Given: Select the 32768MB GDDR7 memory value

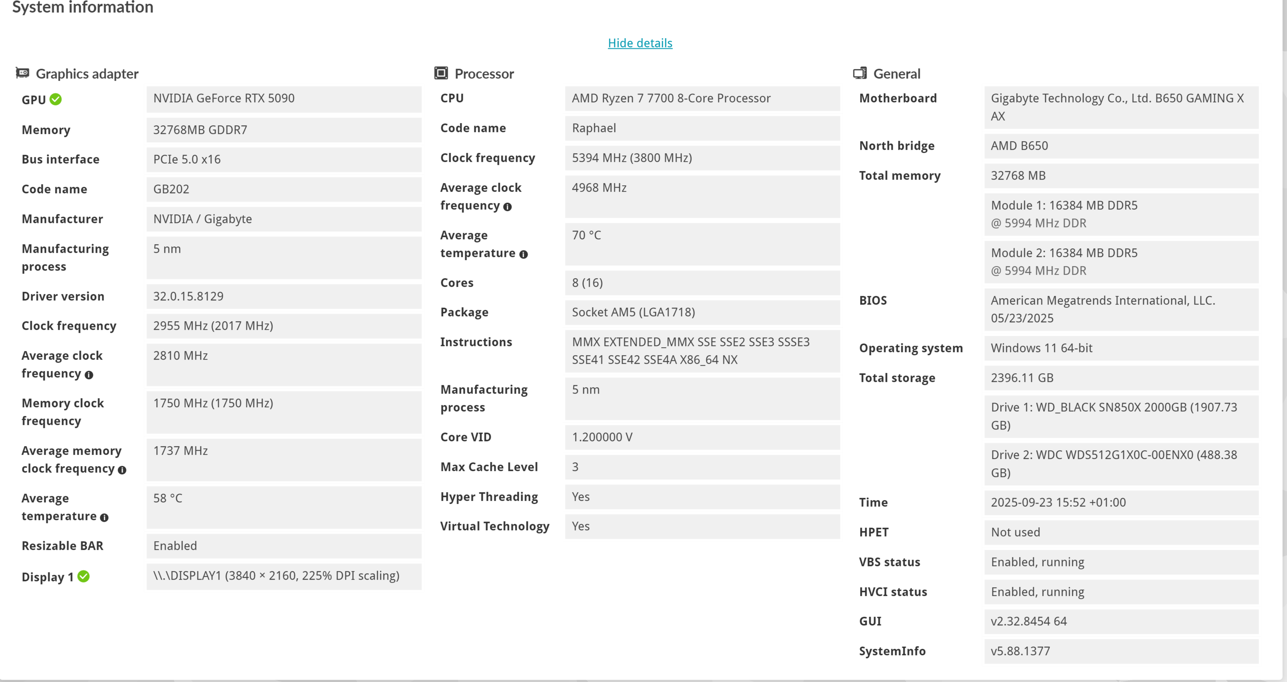Looking at the screenshot, I should pos(284,130).
